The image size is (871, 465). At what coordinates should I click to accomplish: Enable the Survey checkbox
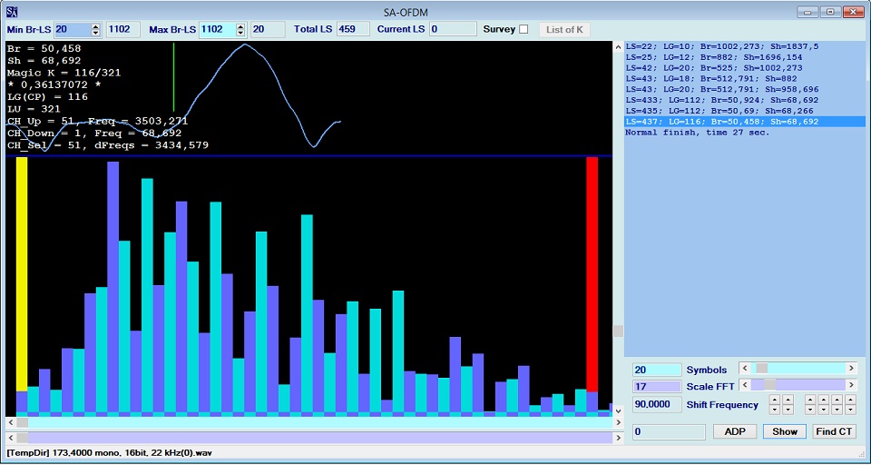pyautogui.click(x=523, y=29)
